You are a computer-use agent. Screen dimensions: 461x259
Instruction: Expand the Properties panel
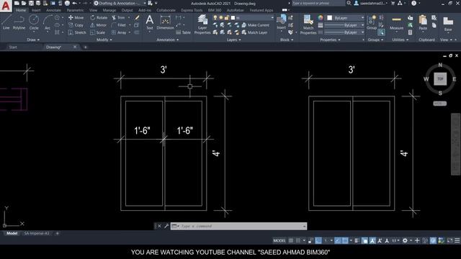(330, 40)
